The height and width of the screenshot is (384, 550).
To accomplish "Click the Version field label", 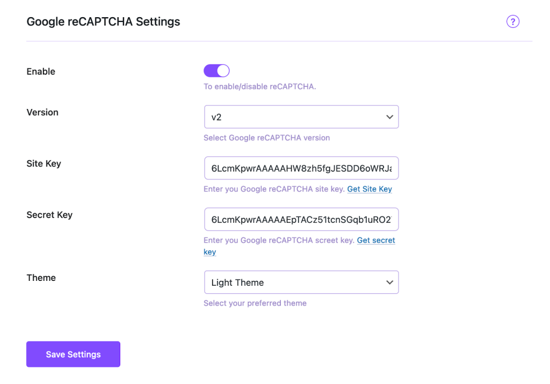I will point(42,112).
